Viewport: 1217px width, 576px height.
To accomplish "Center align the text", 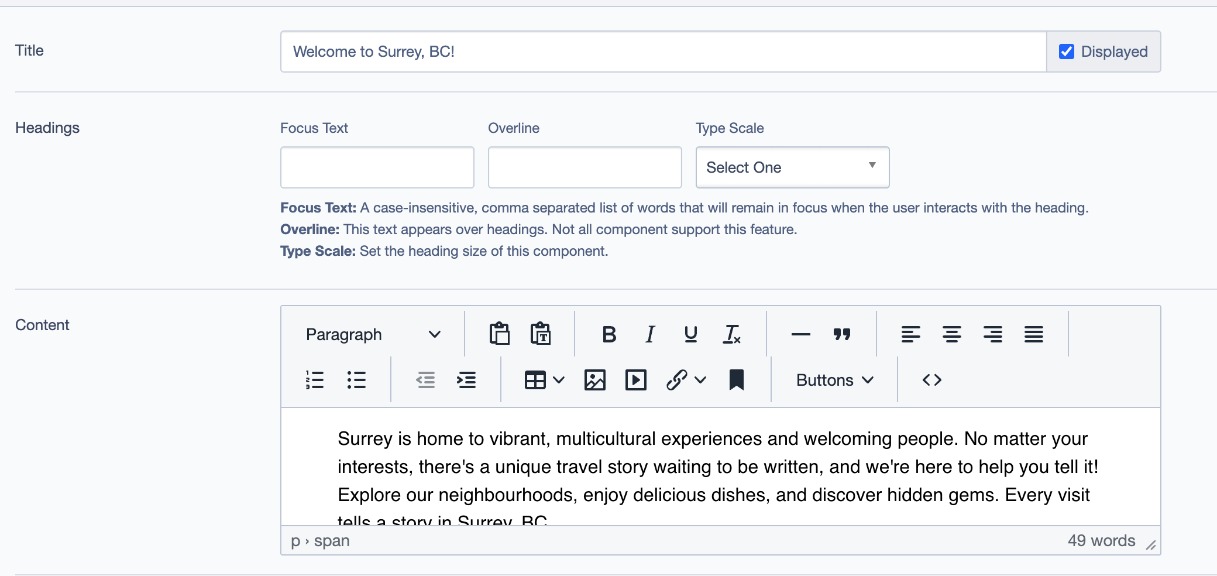I will point(951,334).
